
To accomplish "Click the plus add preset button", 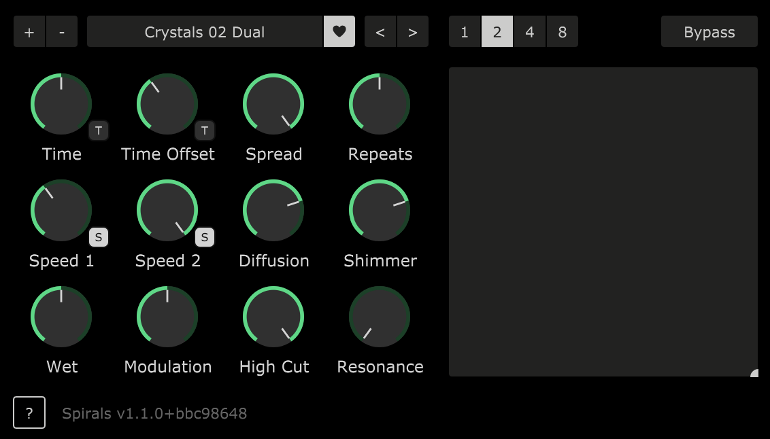I will (29, 32).
